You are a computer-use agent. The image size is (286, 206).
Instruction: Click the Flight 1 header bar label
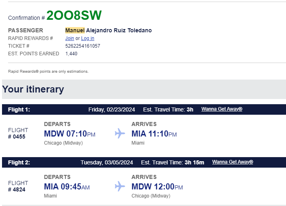[19, 109]
